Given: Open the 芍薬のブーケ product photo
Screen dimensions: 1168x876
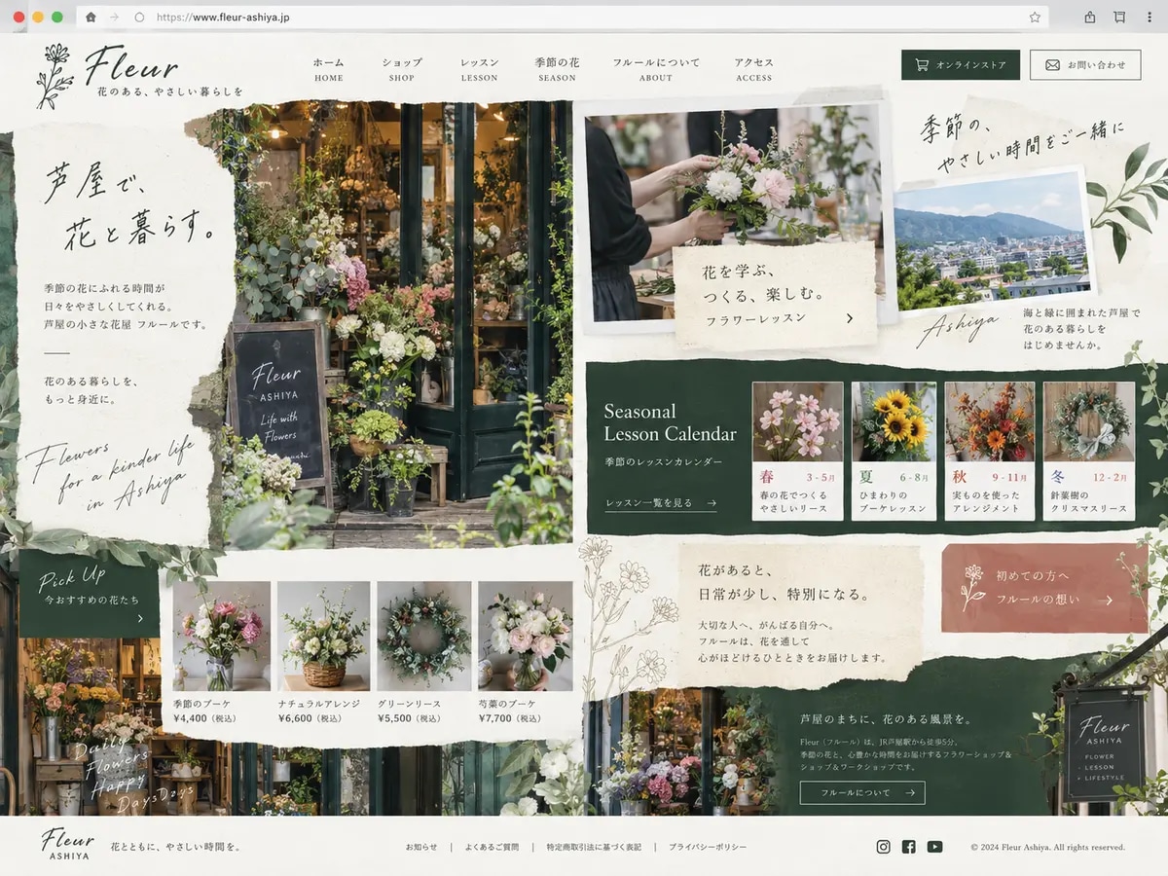Looking at the screenshot, I should click(x=526, y=636).
